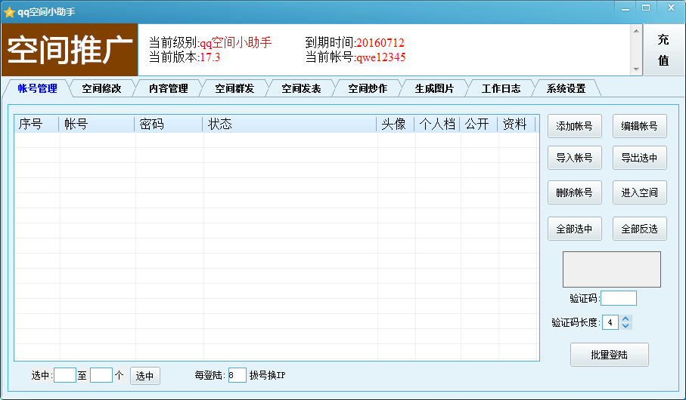Image resolution: width=686 pixels, height=400 pixels.
Task: Click the 当前级别 value qq空间小助手
Action: point(235,43)
